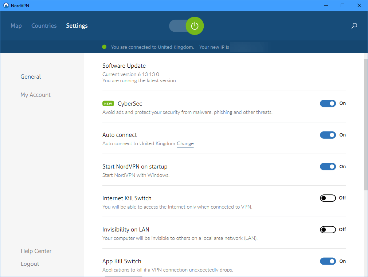The width and height of the screenshot is (368, 277).
Task: Select the Settings tab
Action: [77, 26]
